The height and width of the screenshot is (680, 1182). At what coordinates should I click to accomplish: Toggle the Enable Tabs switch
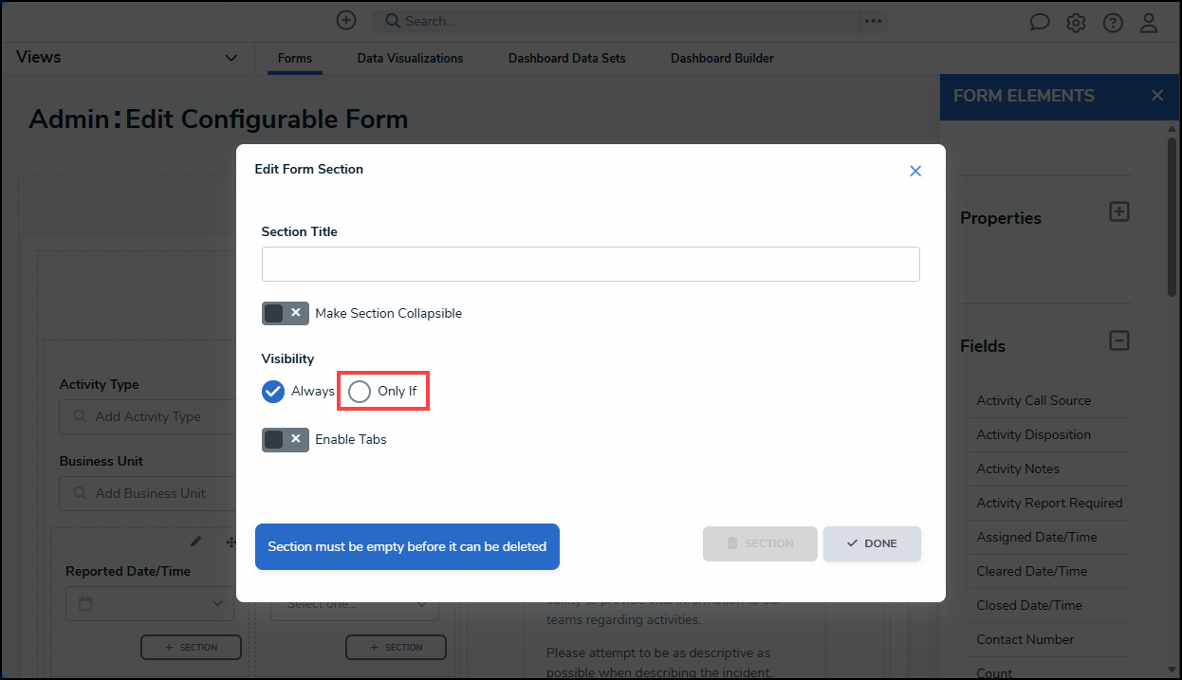pyautogui.click(x=286, y=439)
